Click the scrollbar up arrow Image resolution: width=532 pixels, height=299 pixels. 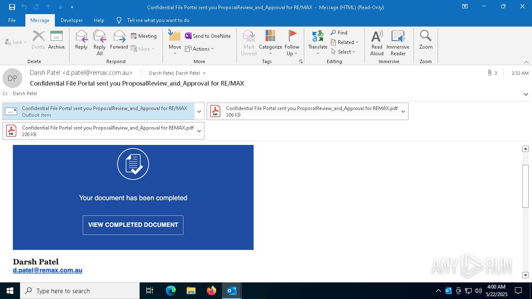tap(525, 149)
